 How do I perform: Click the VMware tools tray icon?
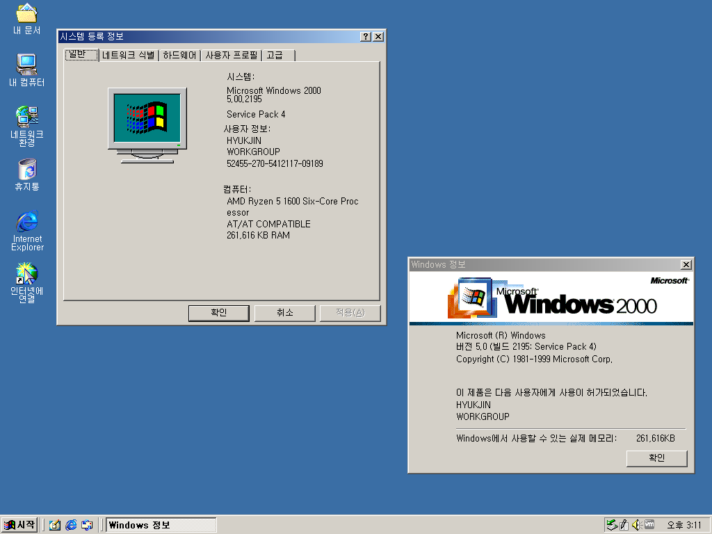[649, 524]
